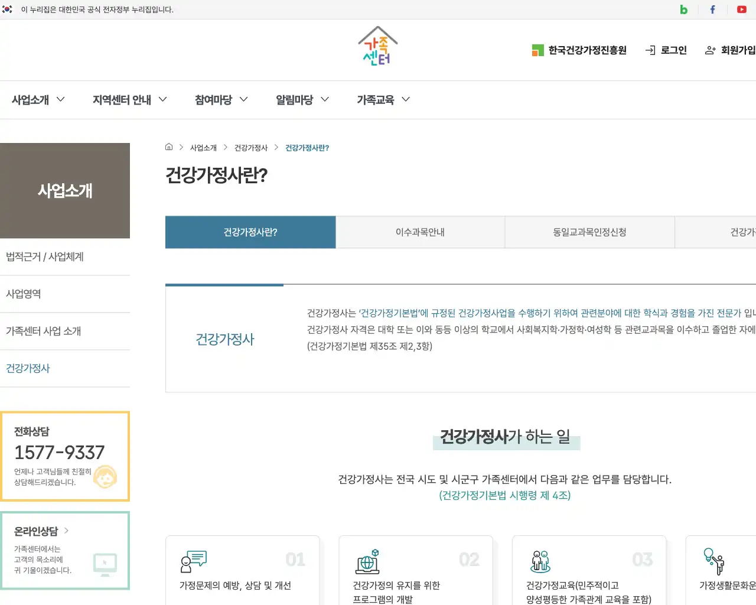
Task: Click the family icon on card 03
Action: pyautogui.click(x=540, y=561)
